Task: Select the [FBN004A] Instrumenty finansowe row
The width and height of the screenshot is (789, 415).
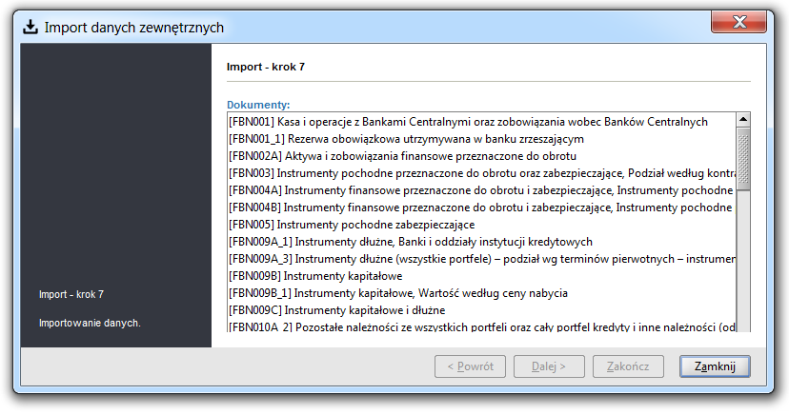Action: point(481,190)
